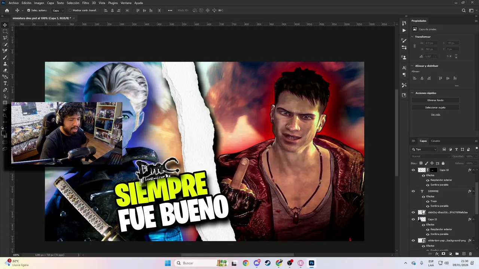This screenshot has width=479, height=269.
Task: Filter layers by text type icon
Action: pos(456,149)
